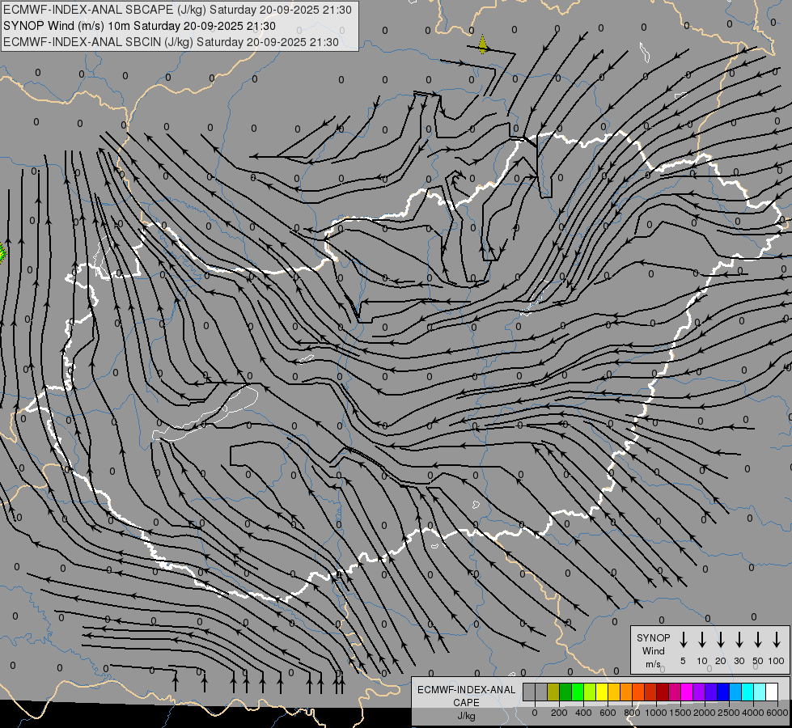Click the 100 m/s wind arrow in legend

tap(777, 640)
